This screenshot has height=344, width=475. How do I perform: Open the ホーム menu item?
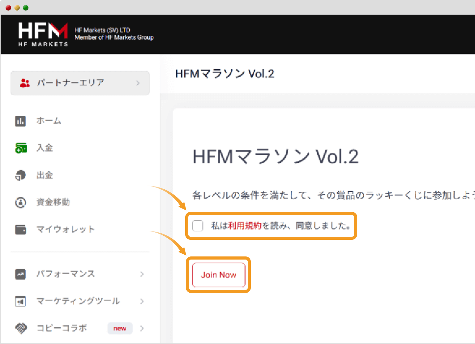(x=49, y=121)
